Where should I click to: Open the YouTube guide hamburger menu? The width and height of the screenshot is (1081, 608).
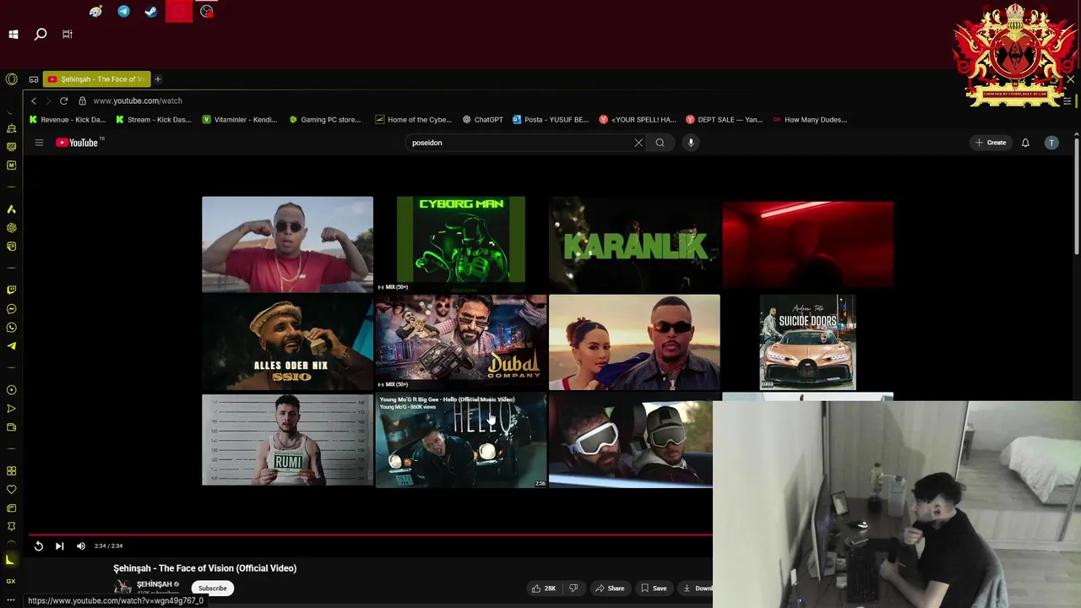[39, 143]
